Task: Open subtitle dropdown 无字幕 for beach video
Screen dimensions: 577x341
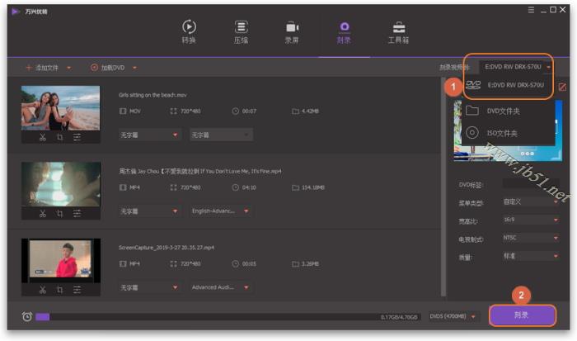Action: (x=149, y=135)
